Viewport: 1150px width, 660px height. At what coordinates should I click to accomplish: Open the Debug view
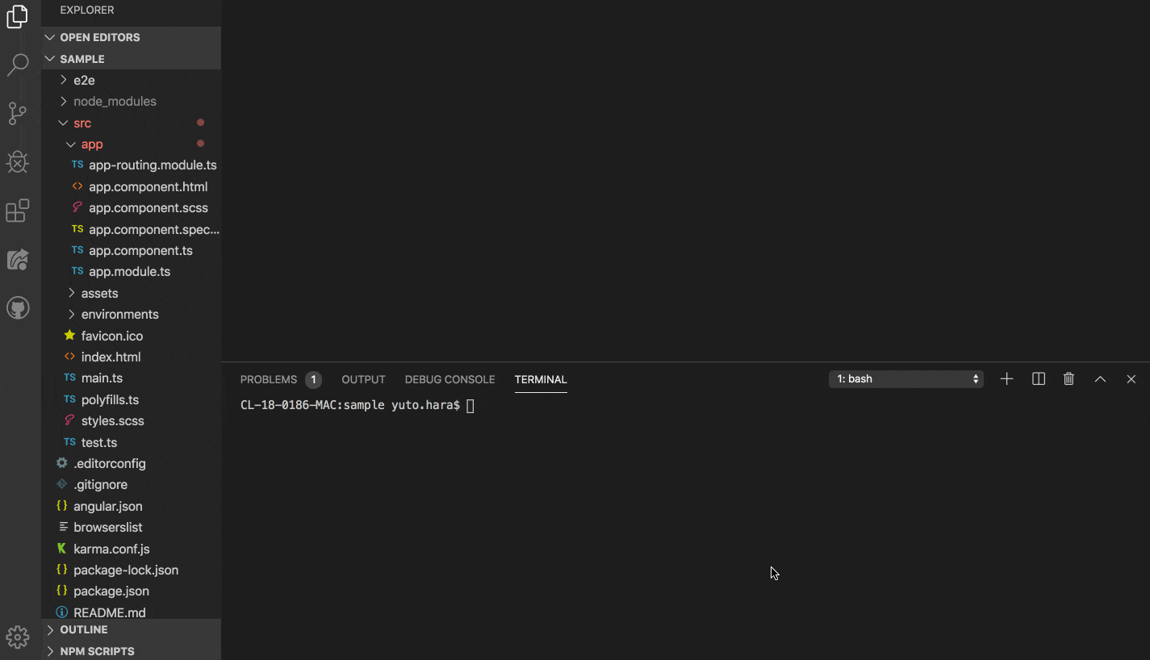[x=18, y=161]
